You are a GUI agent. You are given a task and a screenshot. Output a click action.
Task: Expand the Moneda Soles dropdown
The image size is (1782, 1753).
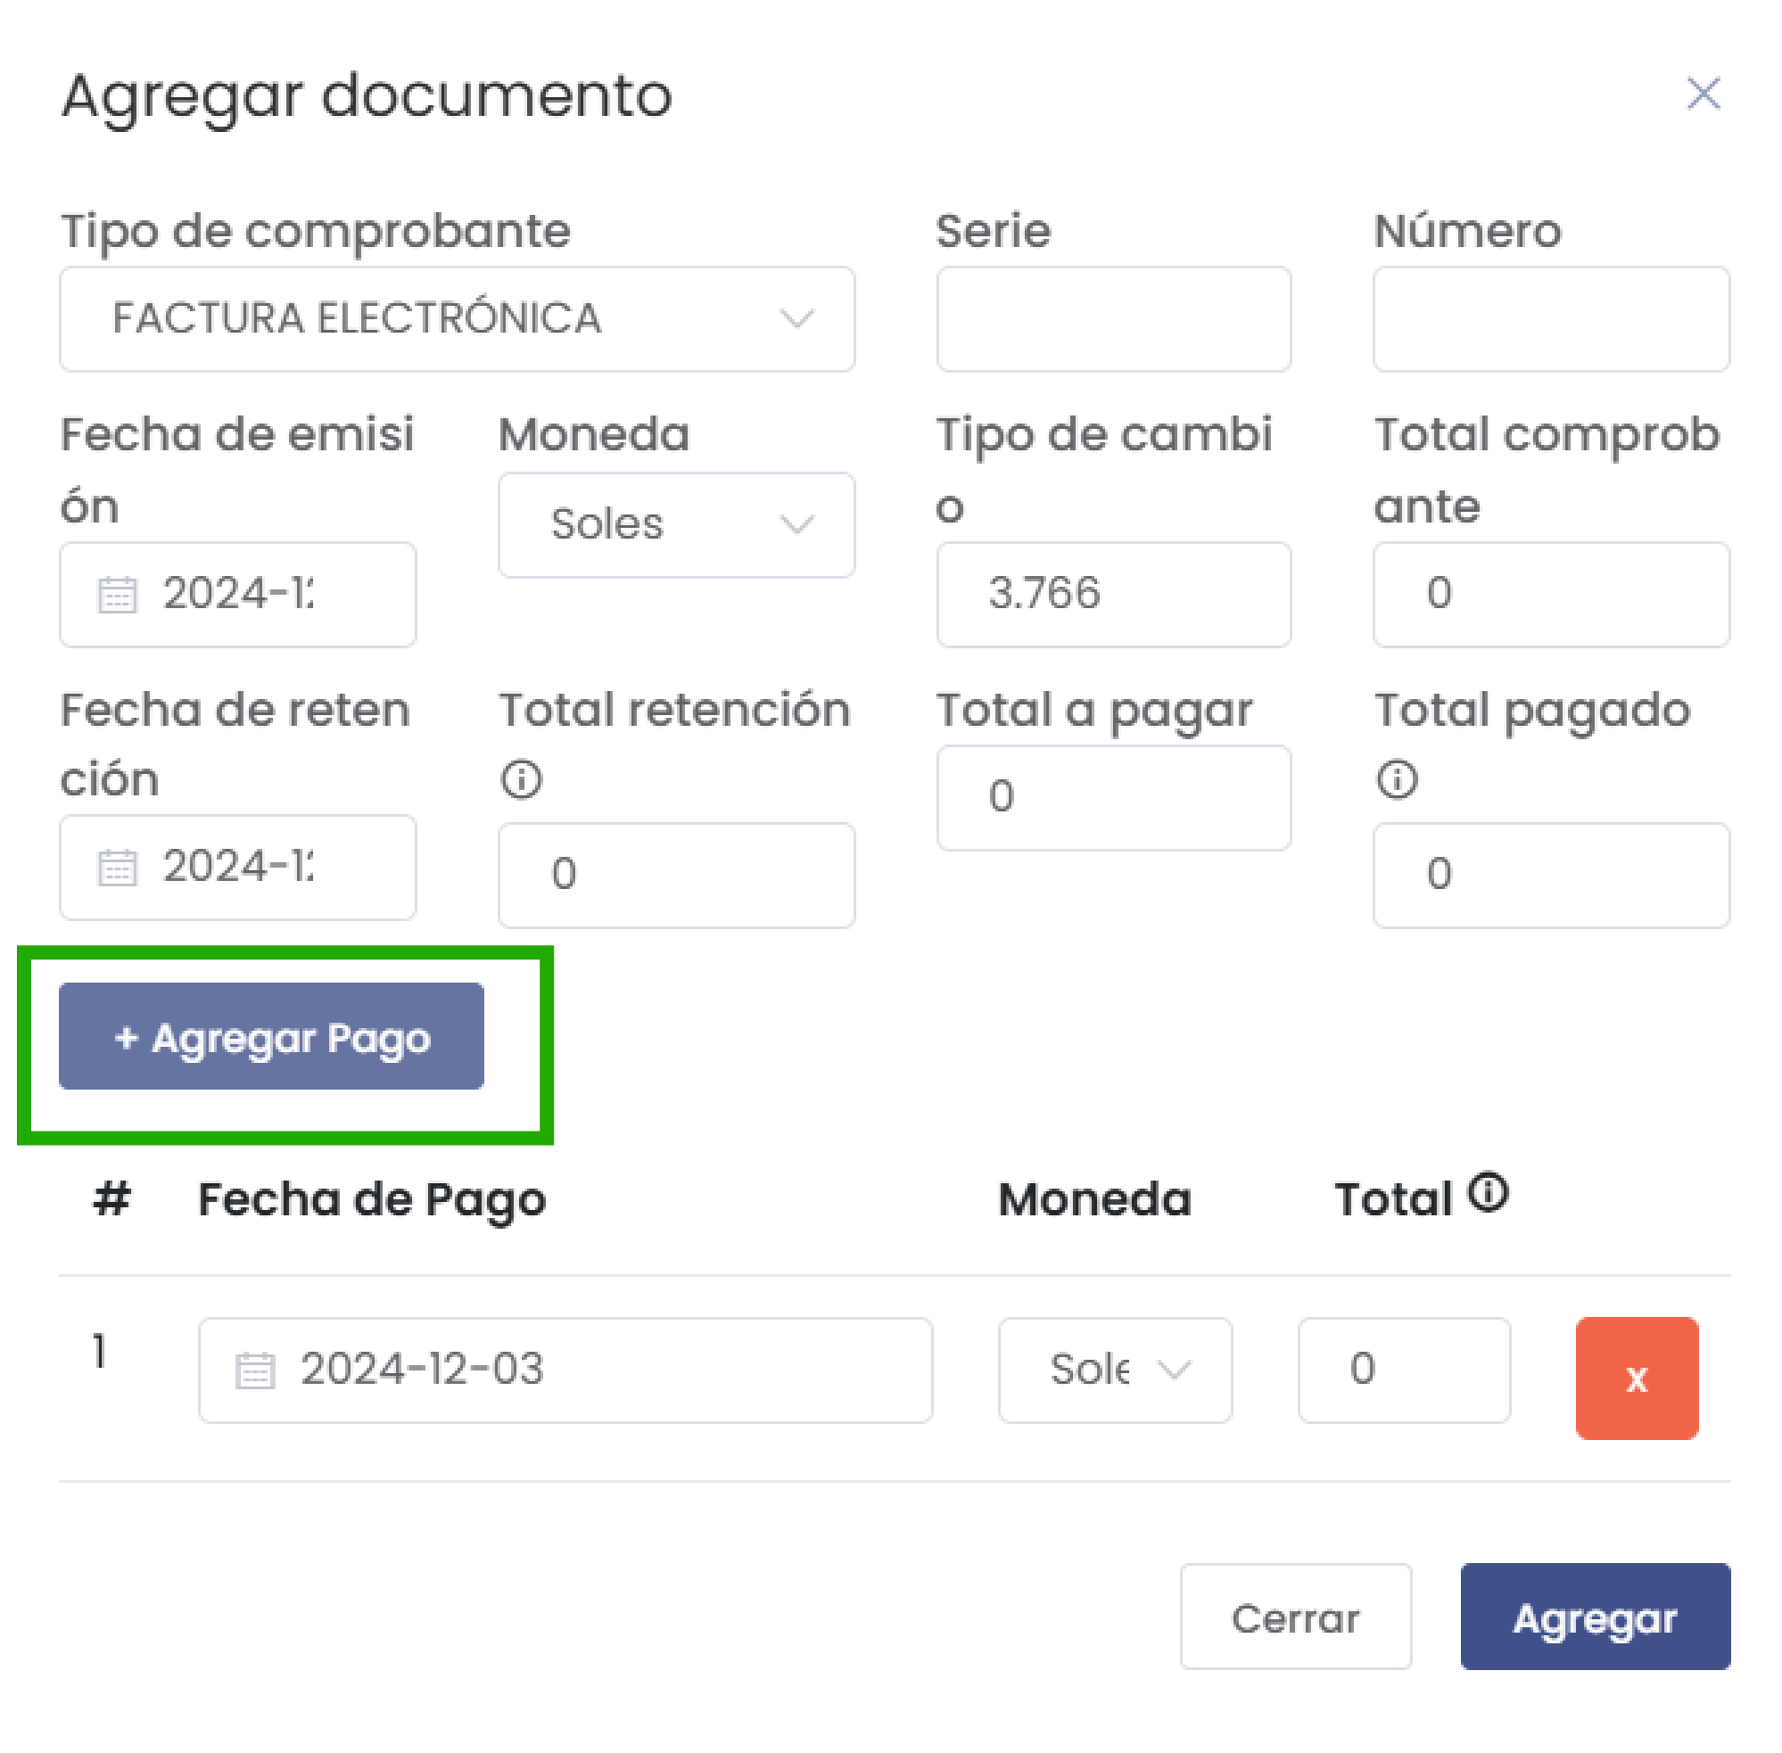point(676,525)
